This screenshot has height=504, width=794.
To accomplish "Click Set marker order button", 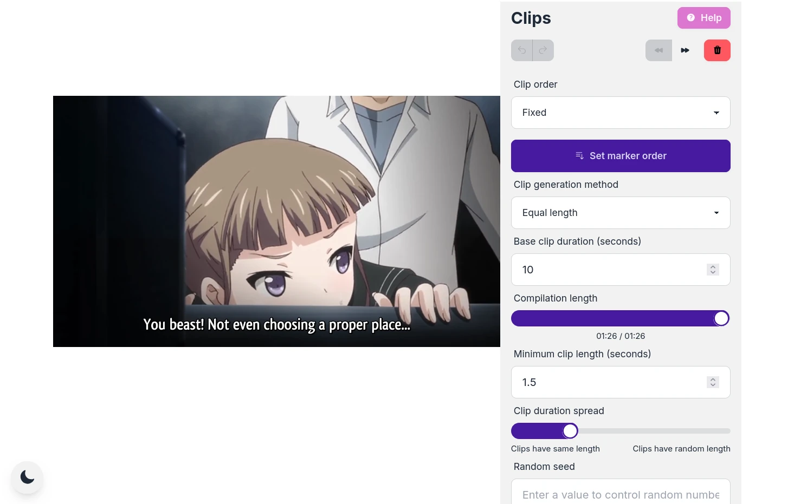I will [621, 156].
